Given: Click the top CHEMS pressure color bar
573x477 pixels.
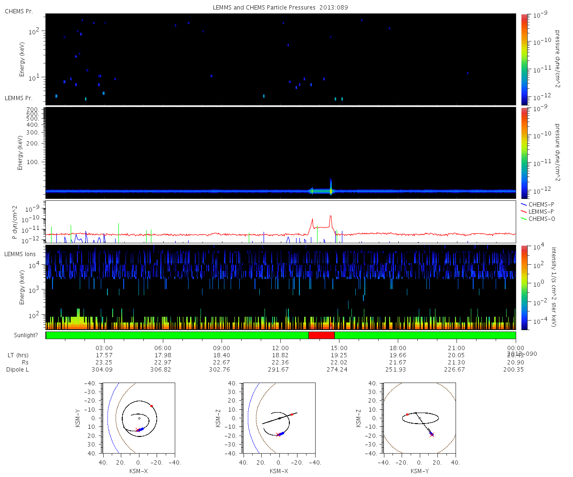Looking at the screenshot, I should (524, 59).
